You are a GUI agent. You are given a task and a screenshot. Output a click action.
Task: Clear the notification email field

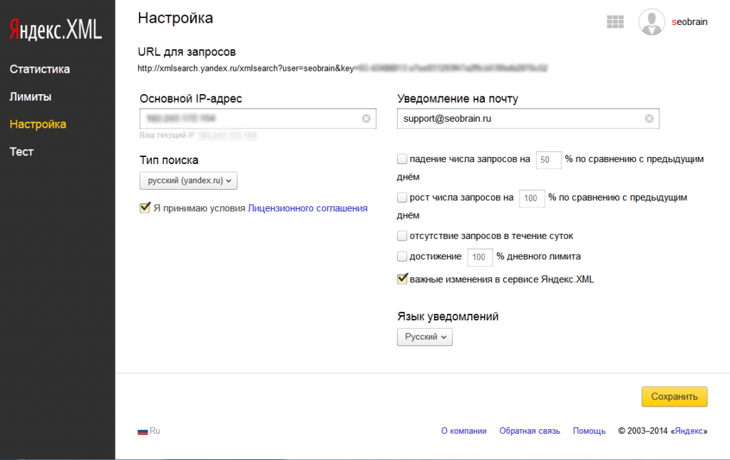pyautogui.click(x=649, y=118)
